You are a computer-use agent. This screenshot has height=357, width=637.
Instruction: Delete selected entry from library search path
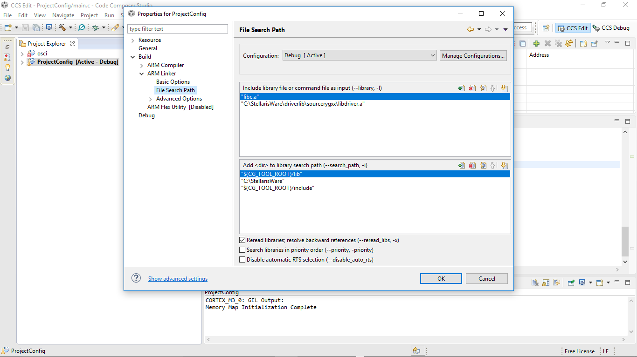pos(472,165)
